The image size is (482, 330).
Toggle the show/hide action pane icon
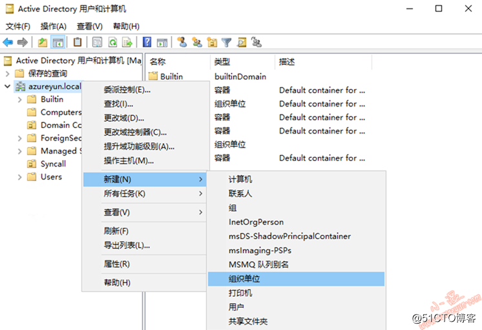(162, 42)
